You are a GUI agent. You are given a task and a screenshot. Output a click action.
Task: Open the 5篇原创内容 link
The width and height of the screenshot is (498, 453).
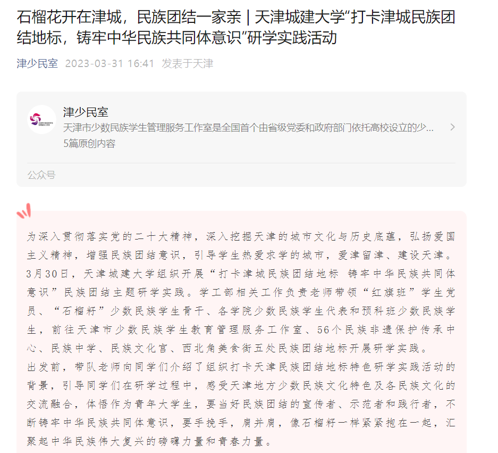pyautogui.click(x=89, y=144)
